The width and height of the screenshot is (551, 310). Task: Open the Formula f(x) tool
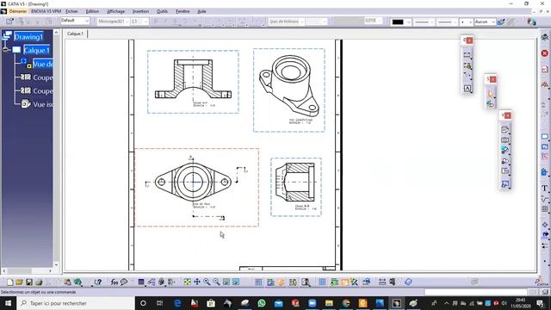tap(115, 282)
